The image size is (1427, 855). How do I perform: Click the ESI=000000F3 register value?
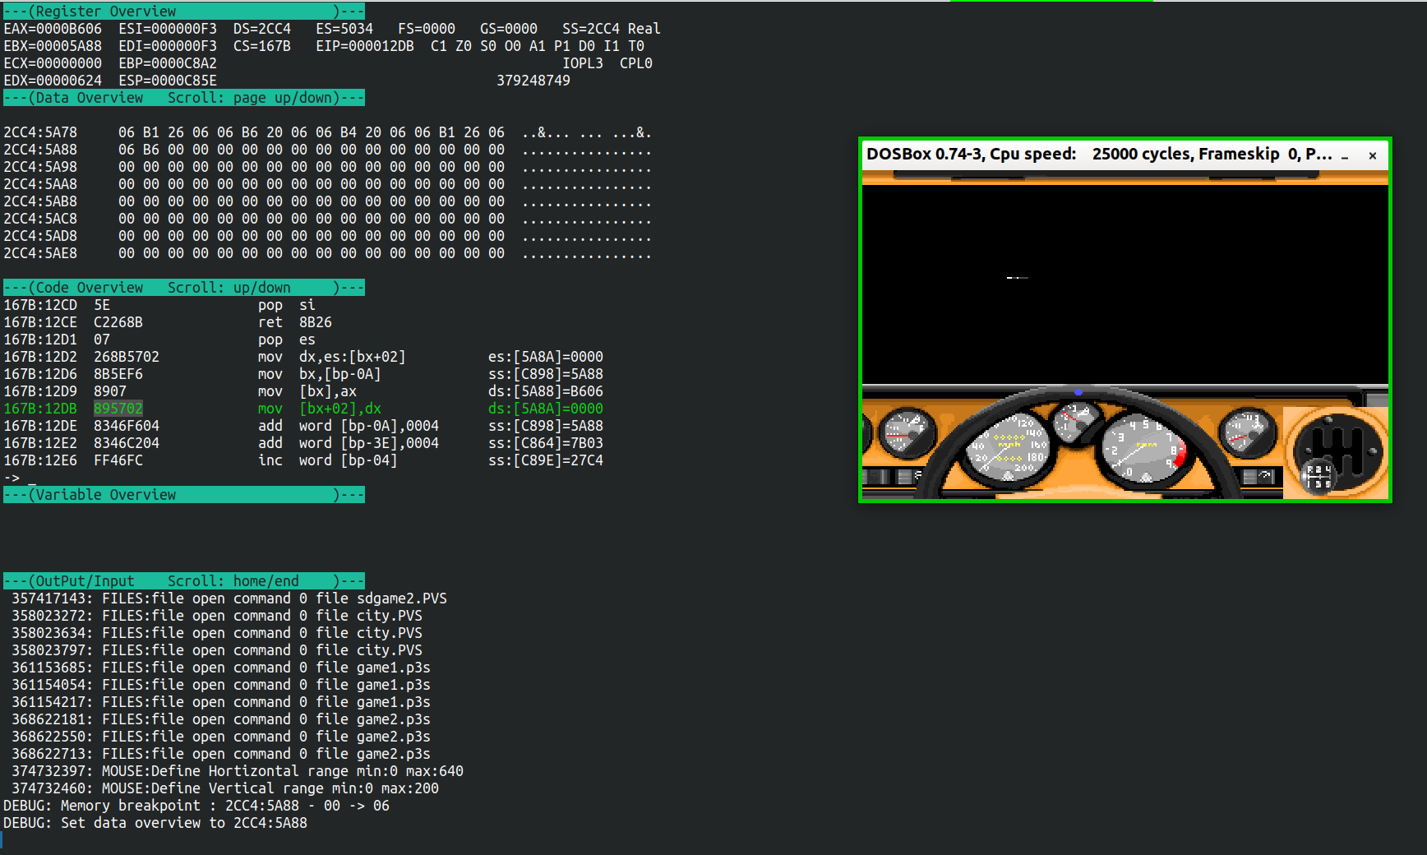pos(168,29)
